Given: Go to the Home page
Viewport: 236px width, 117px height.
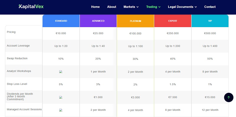Looking at the screenshot, I should click(95, 7).
